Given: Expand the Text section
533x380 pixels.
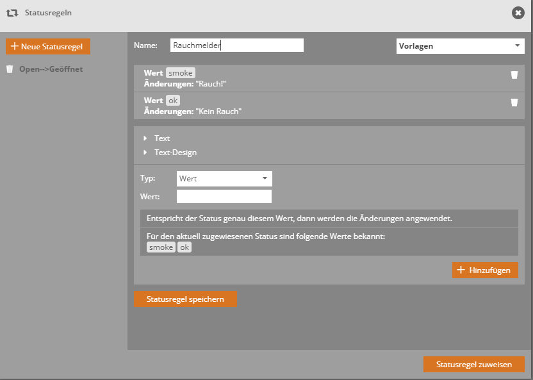Looking at the screenshot, I should [161, 138].
